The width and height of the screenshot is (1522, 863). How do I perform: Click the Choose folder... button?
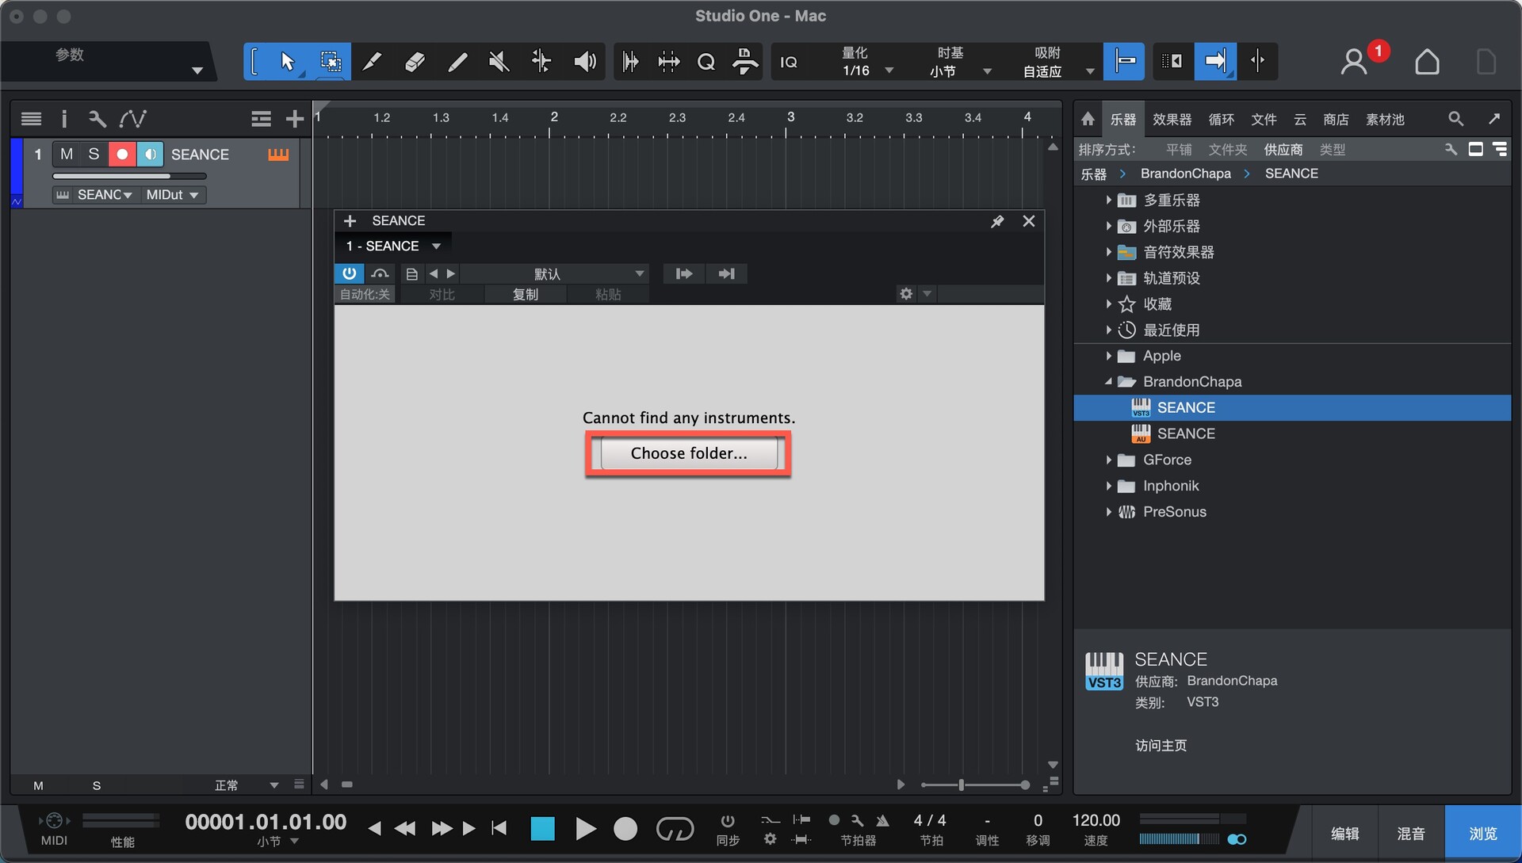coord(688,453)
